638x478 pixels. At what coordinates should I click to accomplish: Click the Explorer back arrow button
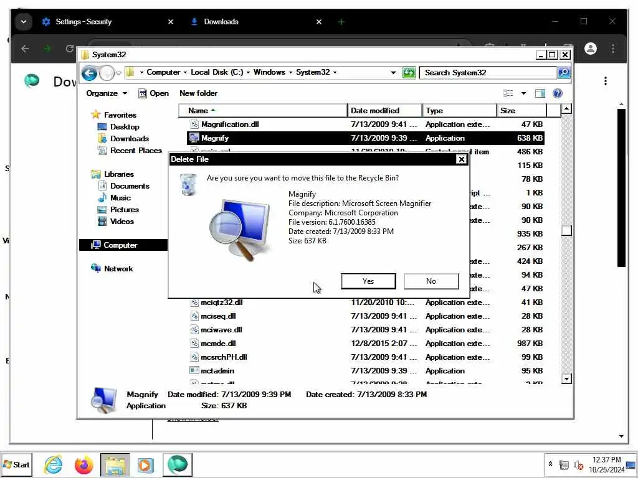coord(89,73)
